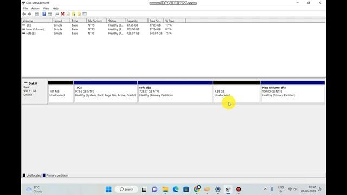347x195 pixels.
Task: Click the blue Primary partition legend swatch
Action: (44, 175)
